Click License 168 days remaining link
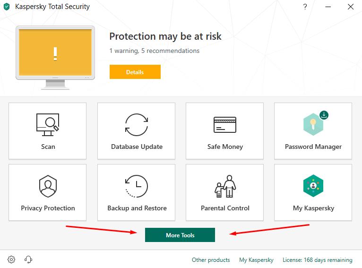The height and width of the screenshot is (268, 362). click(318, 260)
